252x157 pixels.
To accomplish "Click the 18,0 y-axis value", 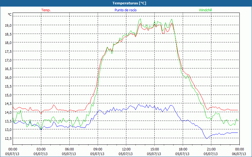I will (x=9, y=43).
